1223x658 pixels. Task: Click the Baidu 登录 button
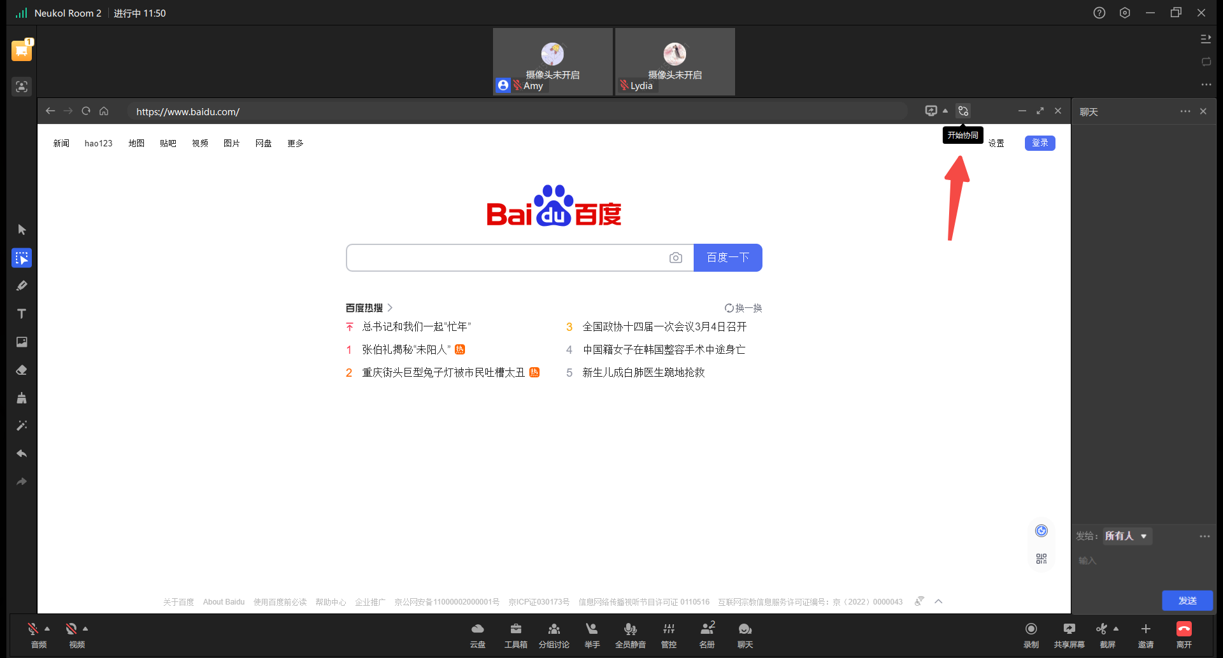1040,143
